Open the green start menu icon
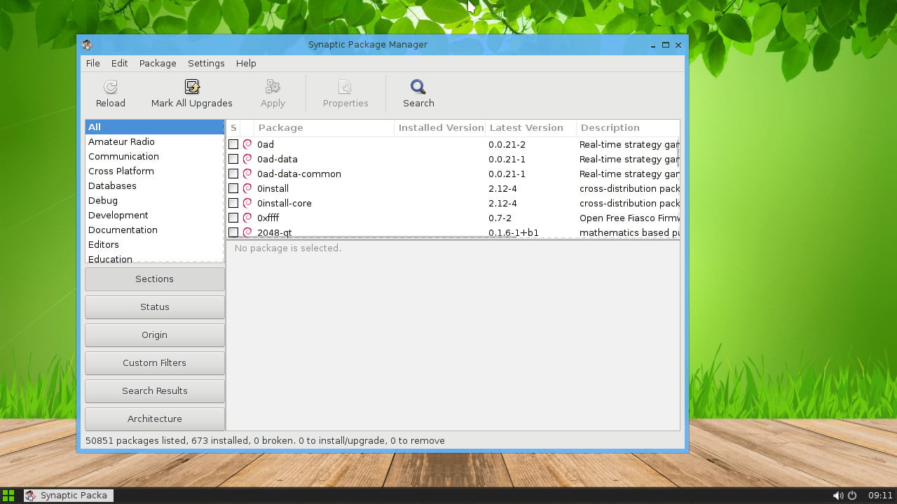The width and height of the screenshot is (897, 504). point(8,496)
